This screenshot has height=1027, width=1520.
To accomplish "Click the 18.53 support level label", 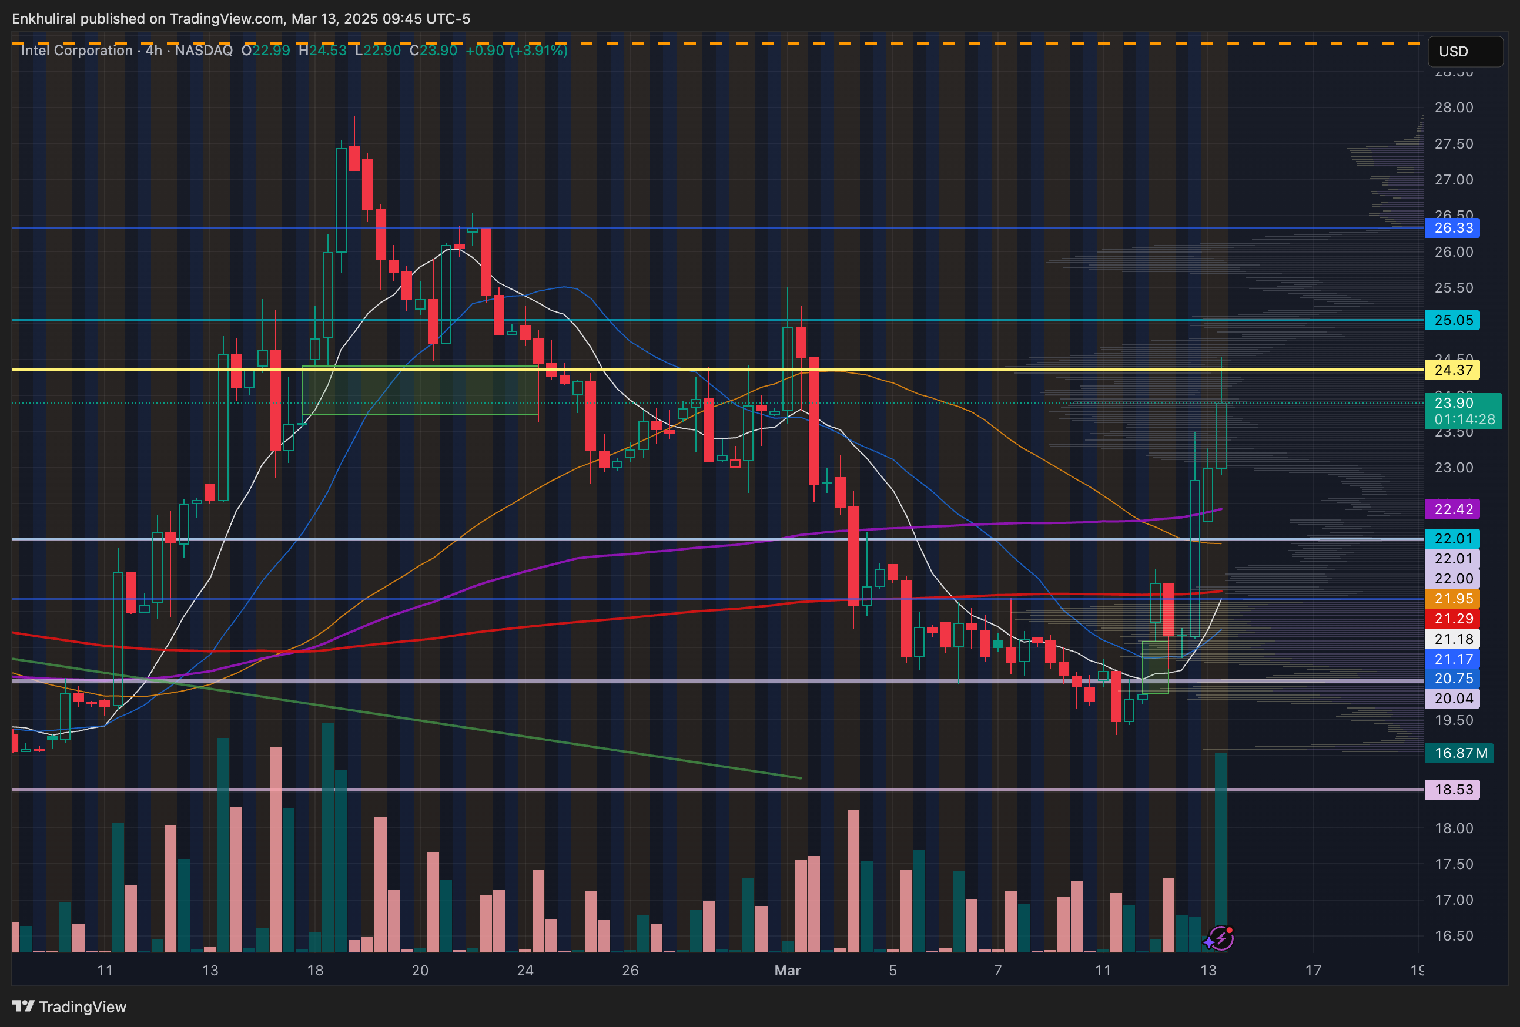I will point(1452,790).
